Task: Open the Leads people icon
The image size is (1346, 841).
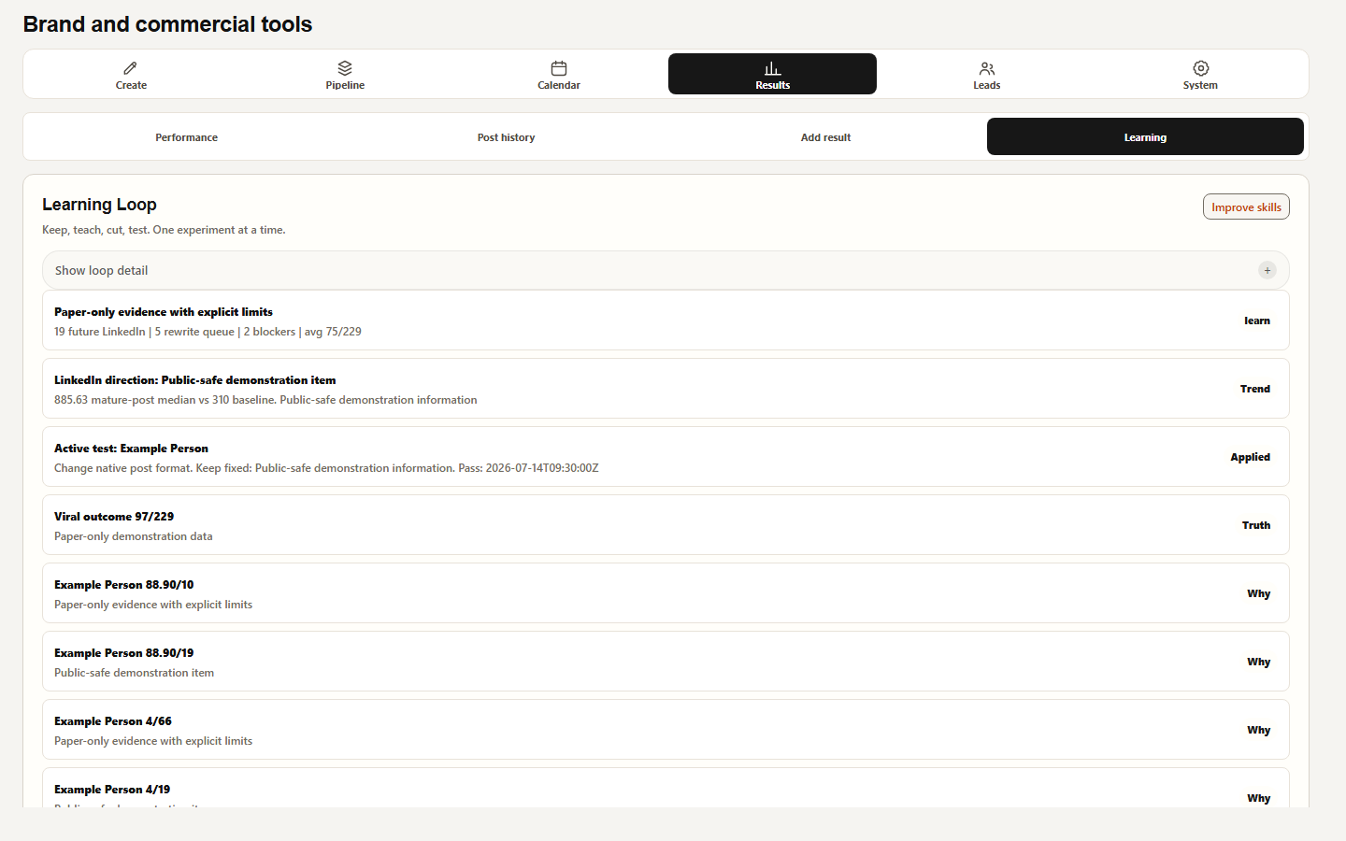Action: coord(986,68)
